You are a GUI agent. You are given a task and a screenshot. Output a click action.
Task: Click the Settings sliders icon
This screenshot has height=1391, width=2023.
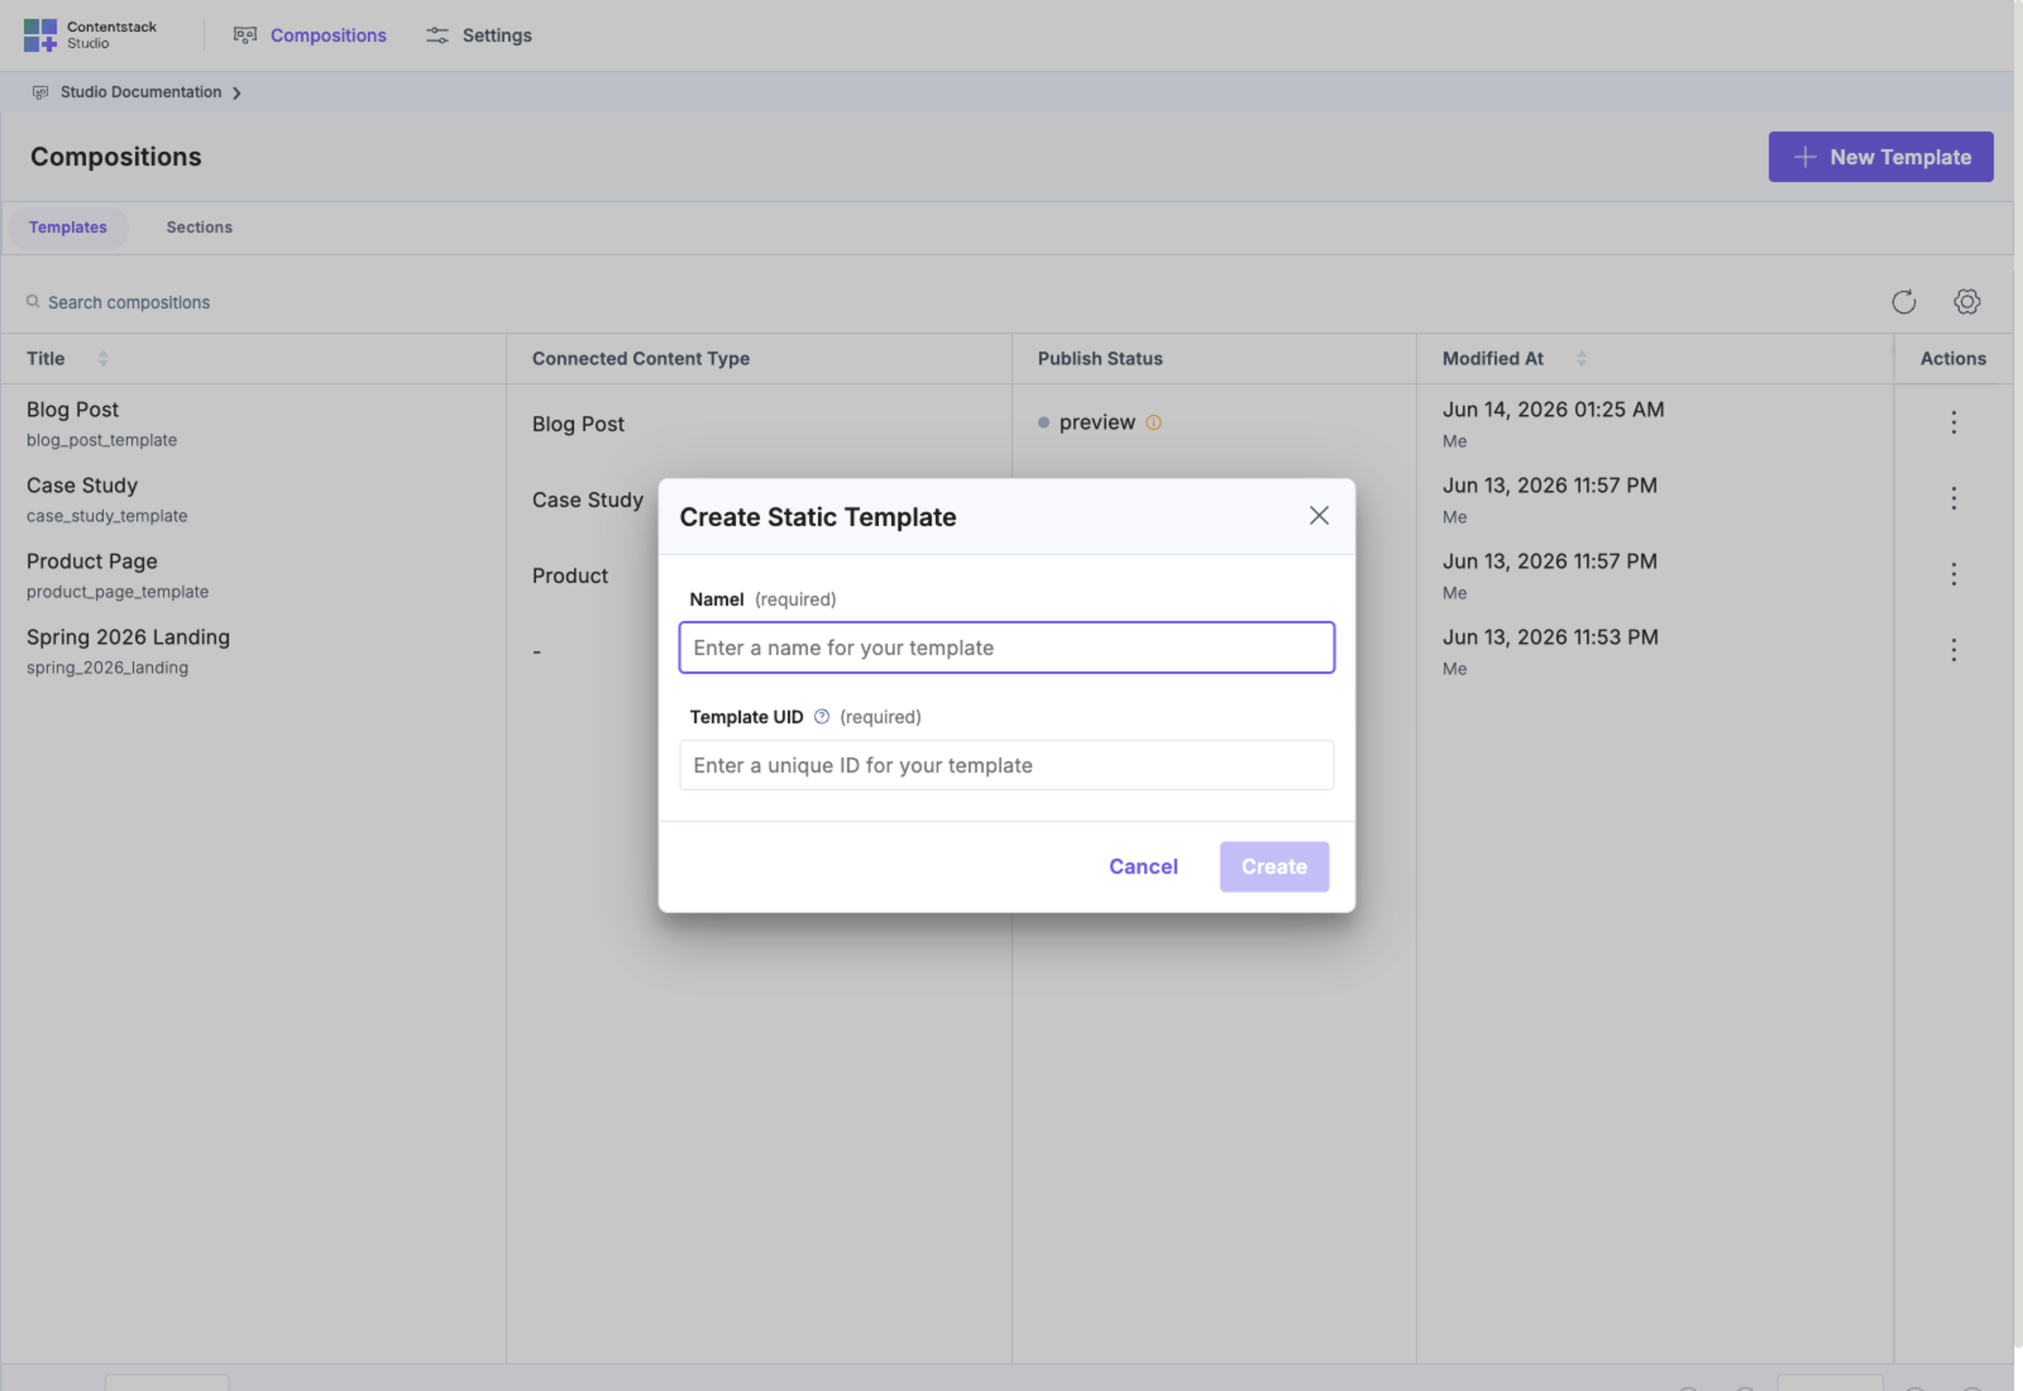[437, 35]
